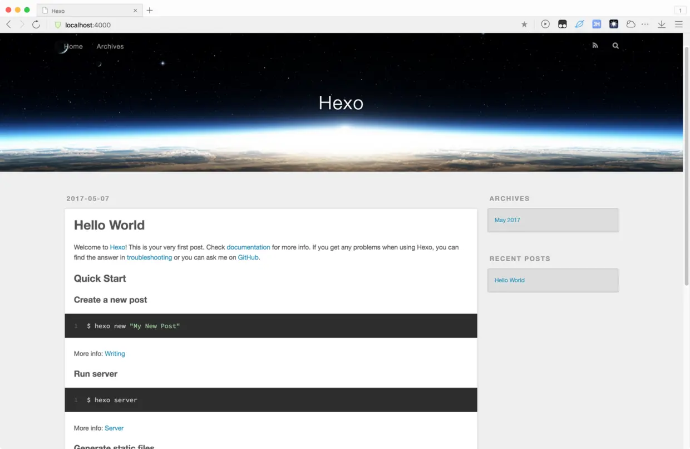The image size is (690, 449).
Task: Open the black mask-shaped extension icon
Action: coord(563,25)
